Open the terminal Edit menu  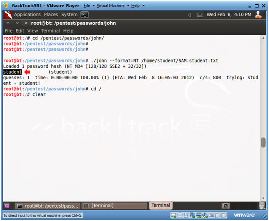point(20,31)
